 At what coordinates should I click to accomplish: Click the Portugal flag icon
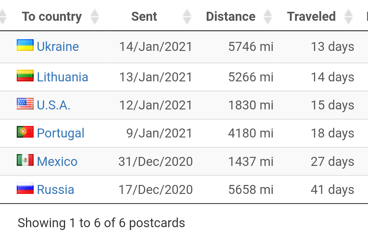(25, 132)
